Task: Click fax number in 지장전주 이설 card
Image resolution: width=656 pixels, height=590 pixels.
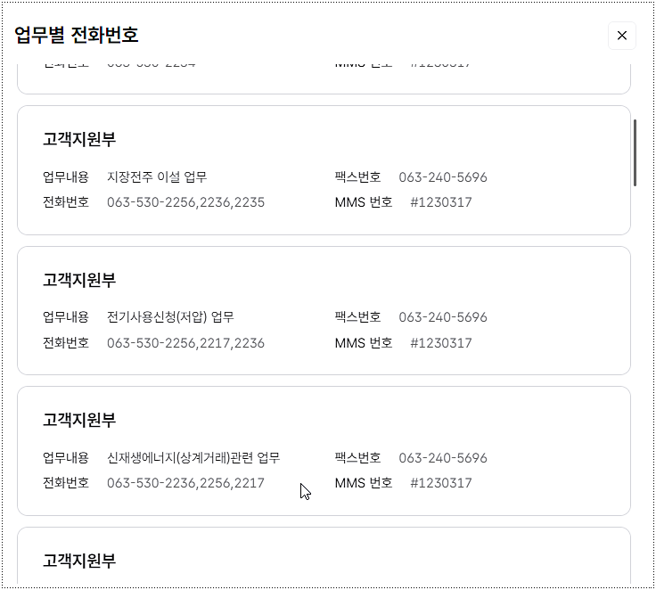Action: (x=443, y=177)
